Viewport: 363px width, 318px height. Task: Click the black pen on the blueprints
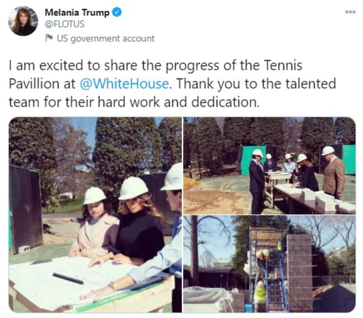tap(68, 278)
